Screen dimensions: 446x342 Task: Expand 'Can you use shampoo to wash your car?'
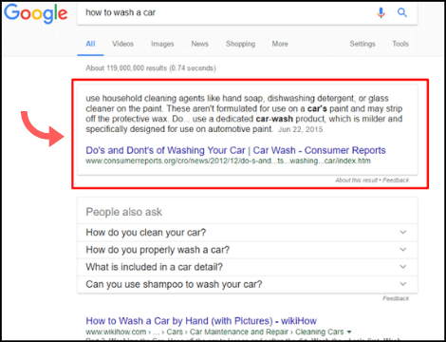click(248, 284)
